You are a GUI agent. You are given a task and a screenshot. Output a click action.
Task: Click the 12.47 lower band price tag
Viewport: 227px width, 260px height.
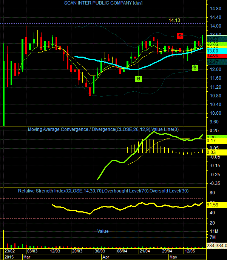pyautogui.click(x=217, y=62)
